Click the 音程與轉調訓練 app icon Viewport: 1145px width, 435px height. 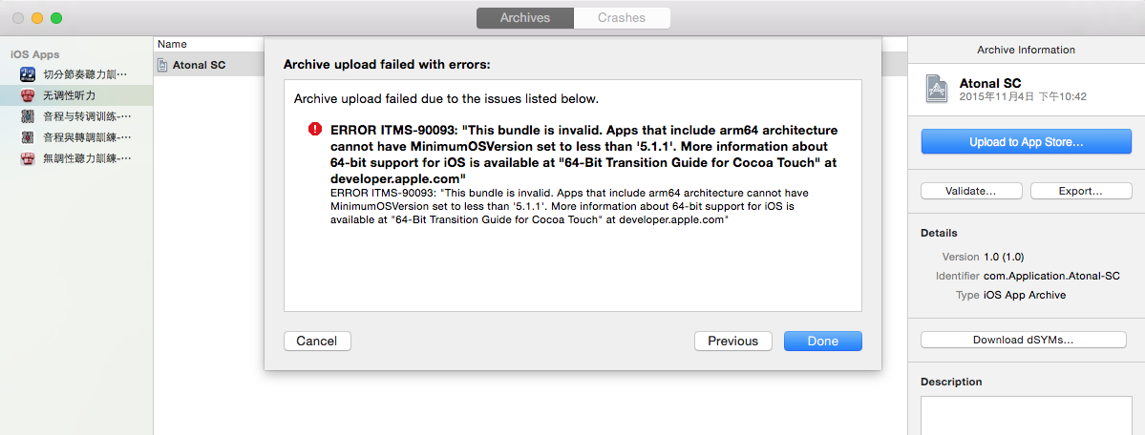[28, 136]
